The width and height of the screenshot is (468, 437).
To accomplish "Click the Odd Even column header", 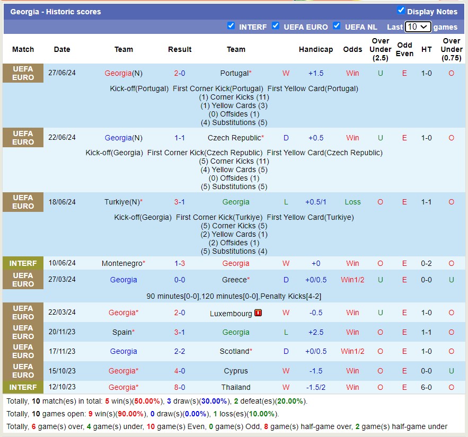I will (404, 49).
